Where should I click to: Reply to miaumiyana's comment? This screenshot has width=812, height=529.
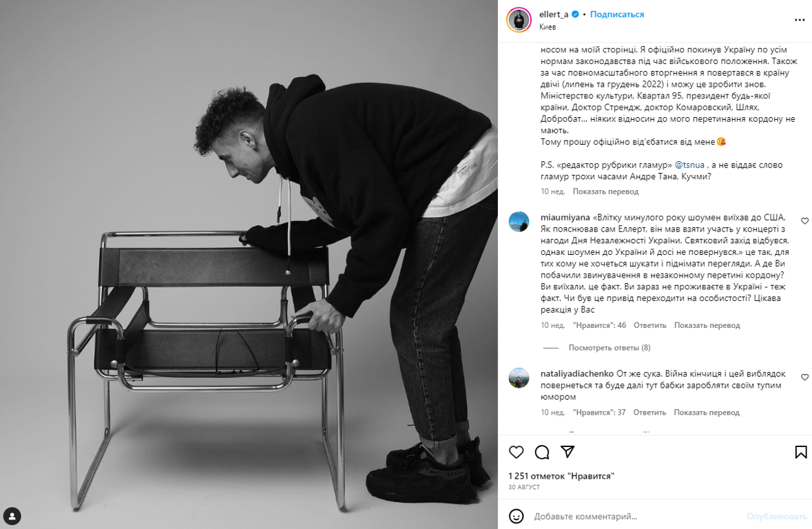pos(650,325)
